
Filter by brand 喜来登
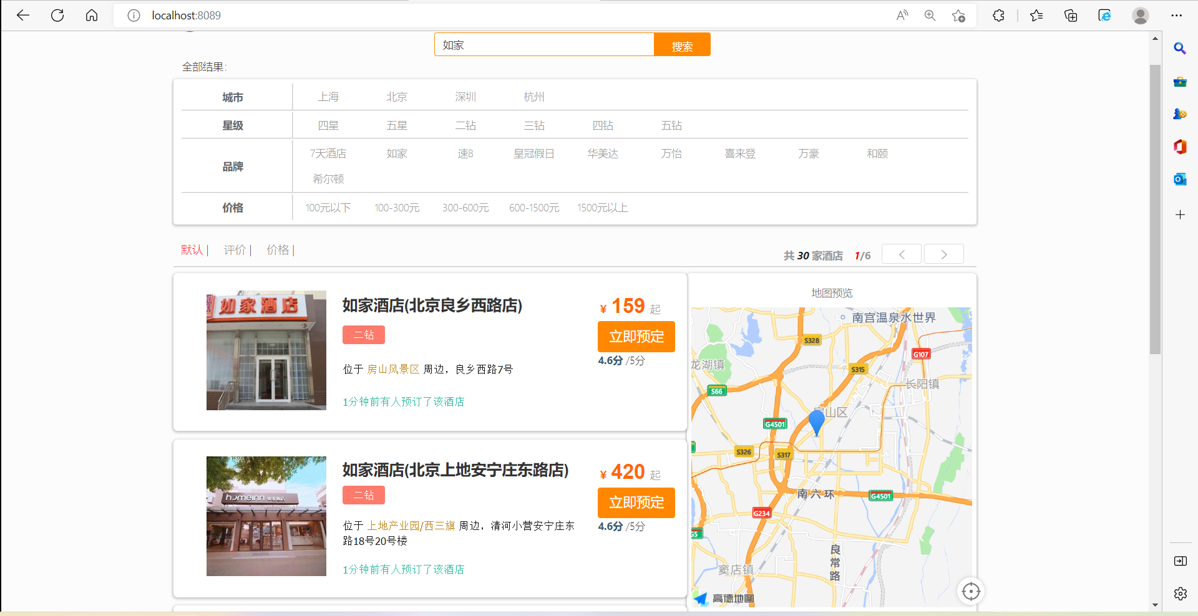740,153
